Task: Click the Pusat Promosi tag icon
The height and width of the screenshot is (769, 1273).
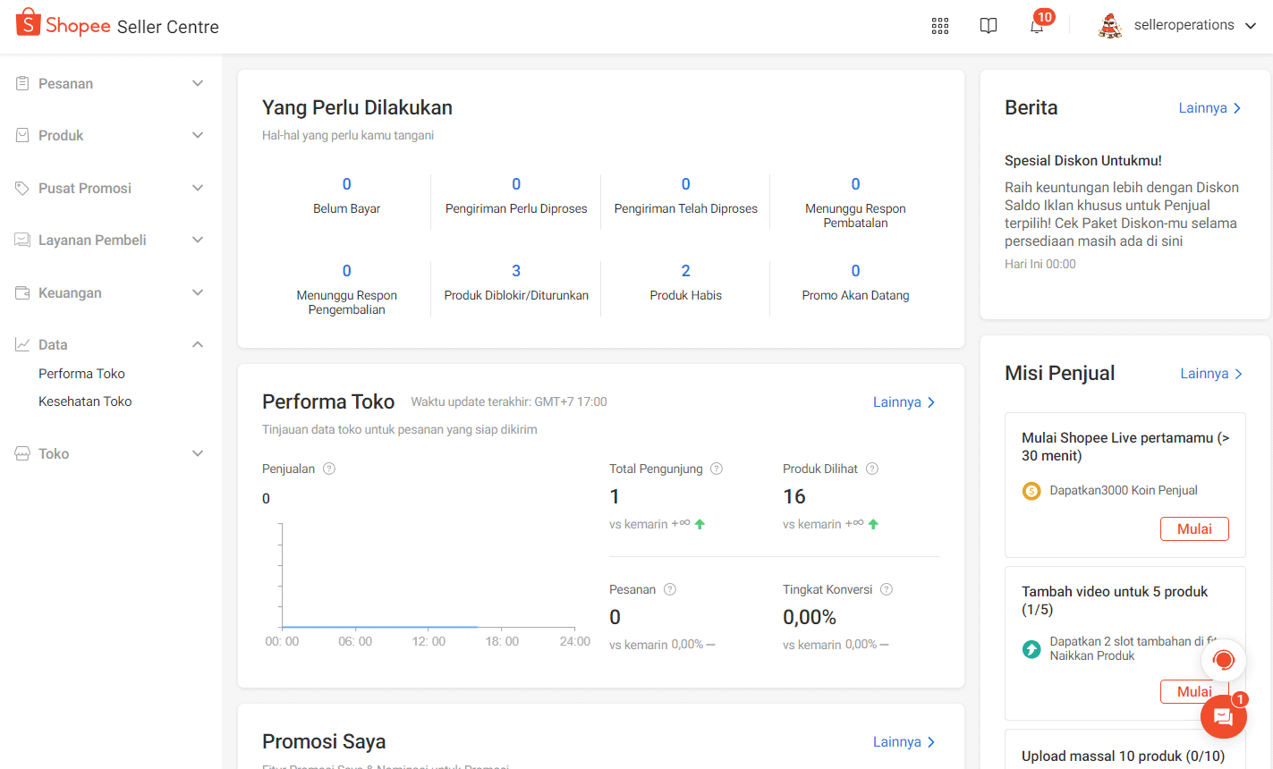Action: click(x=22, y=188)
